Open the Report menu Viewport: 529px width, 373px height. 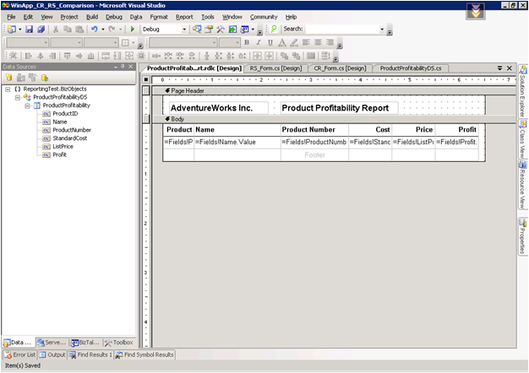(x=184, y=17)
